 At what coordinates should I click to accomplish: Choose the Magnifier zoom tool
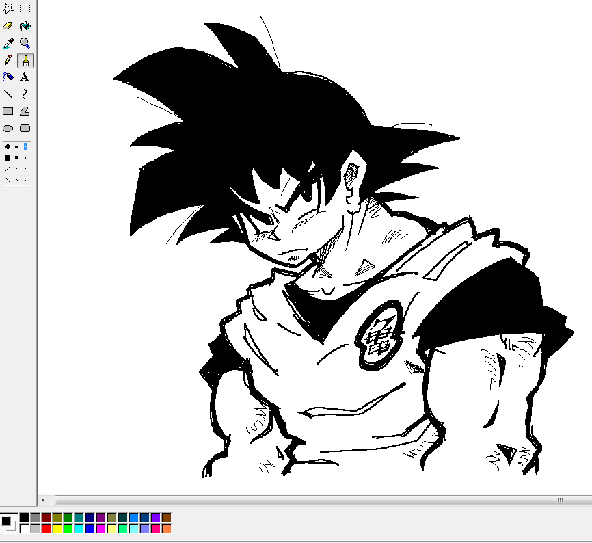pyautogui.click(x=25, y=43)
